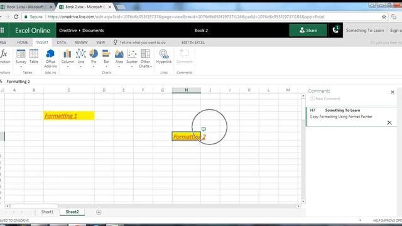The width and height of the screenshot is (402, 226).
Task: Open Documents breadcrumb link
Action: (x=93, y=30)
